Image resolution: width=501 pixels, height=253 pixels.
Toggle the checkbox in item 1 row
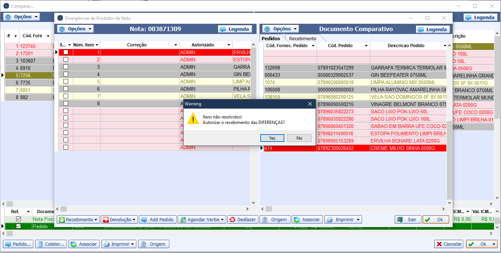pos(66,52)
